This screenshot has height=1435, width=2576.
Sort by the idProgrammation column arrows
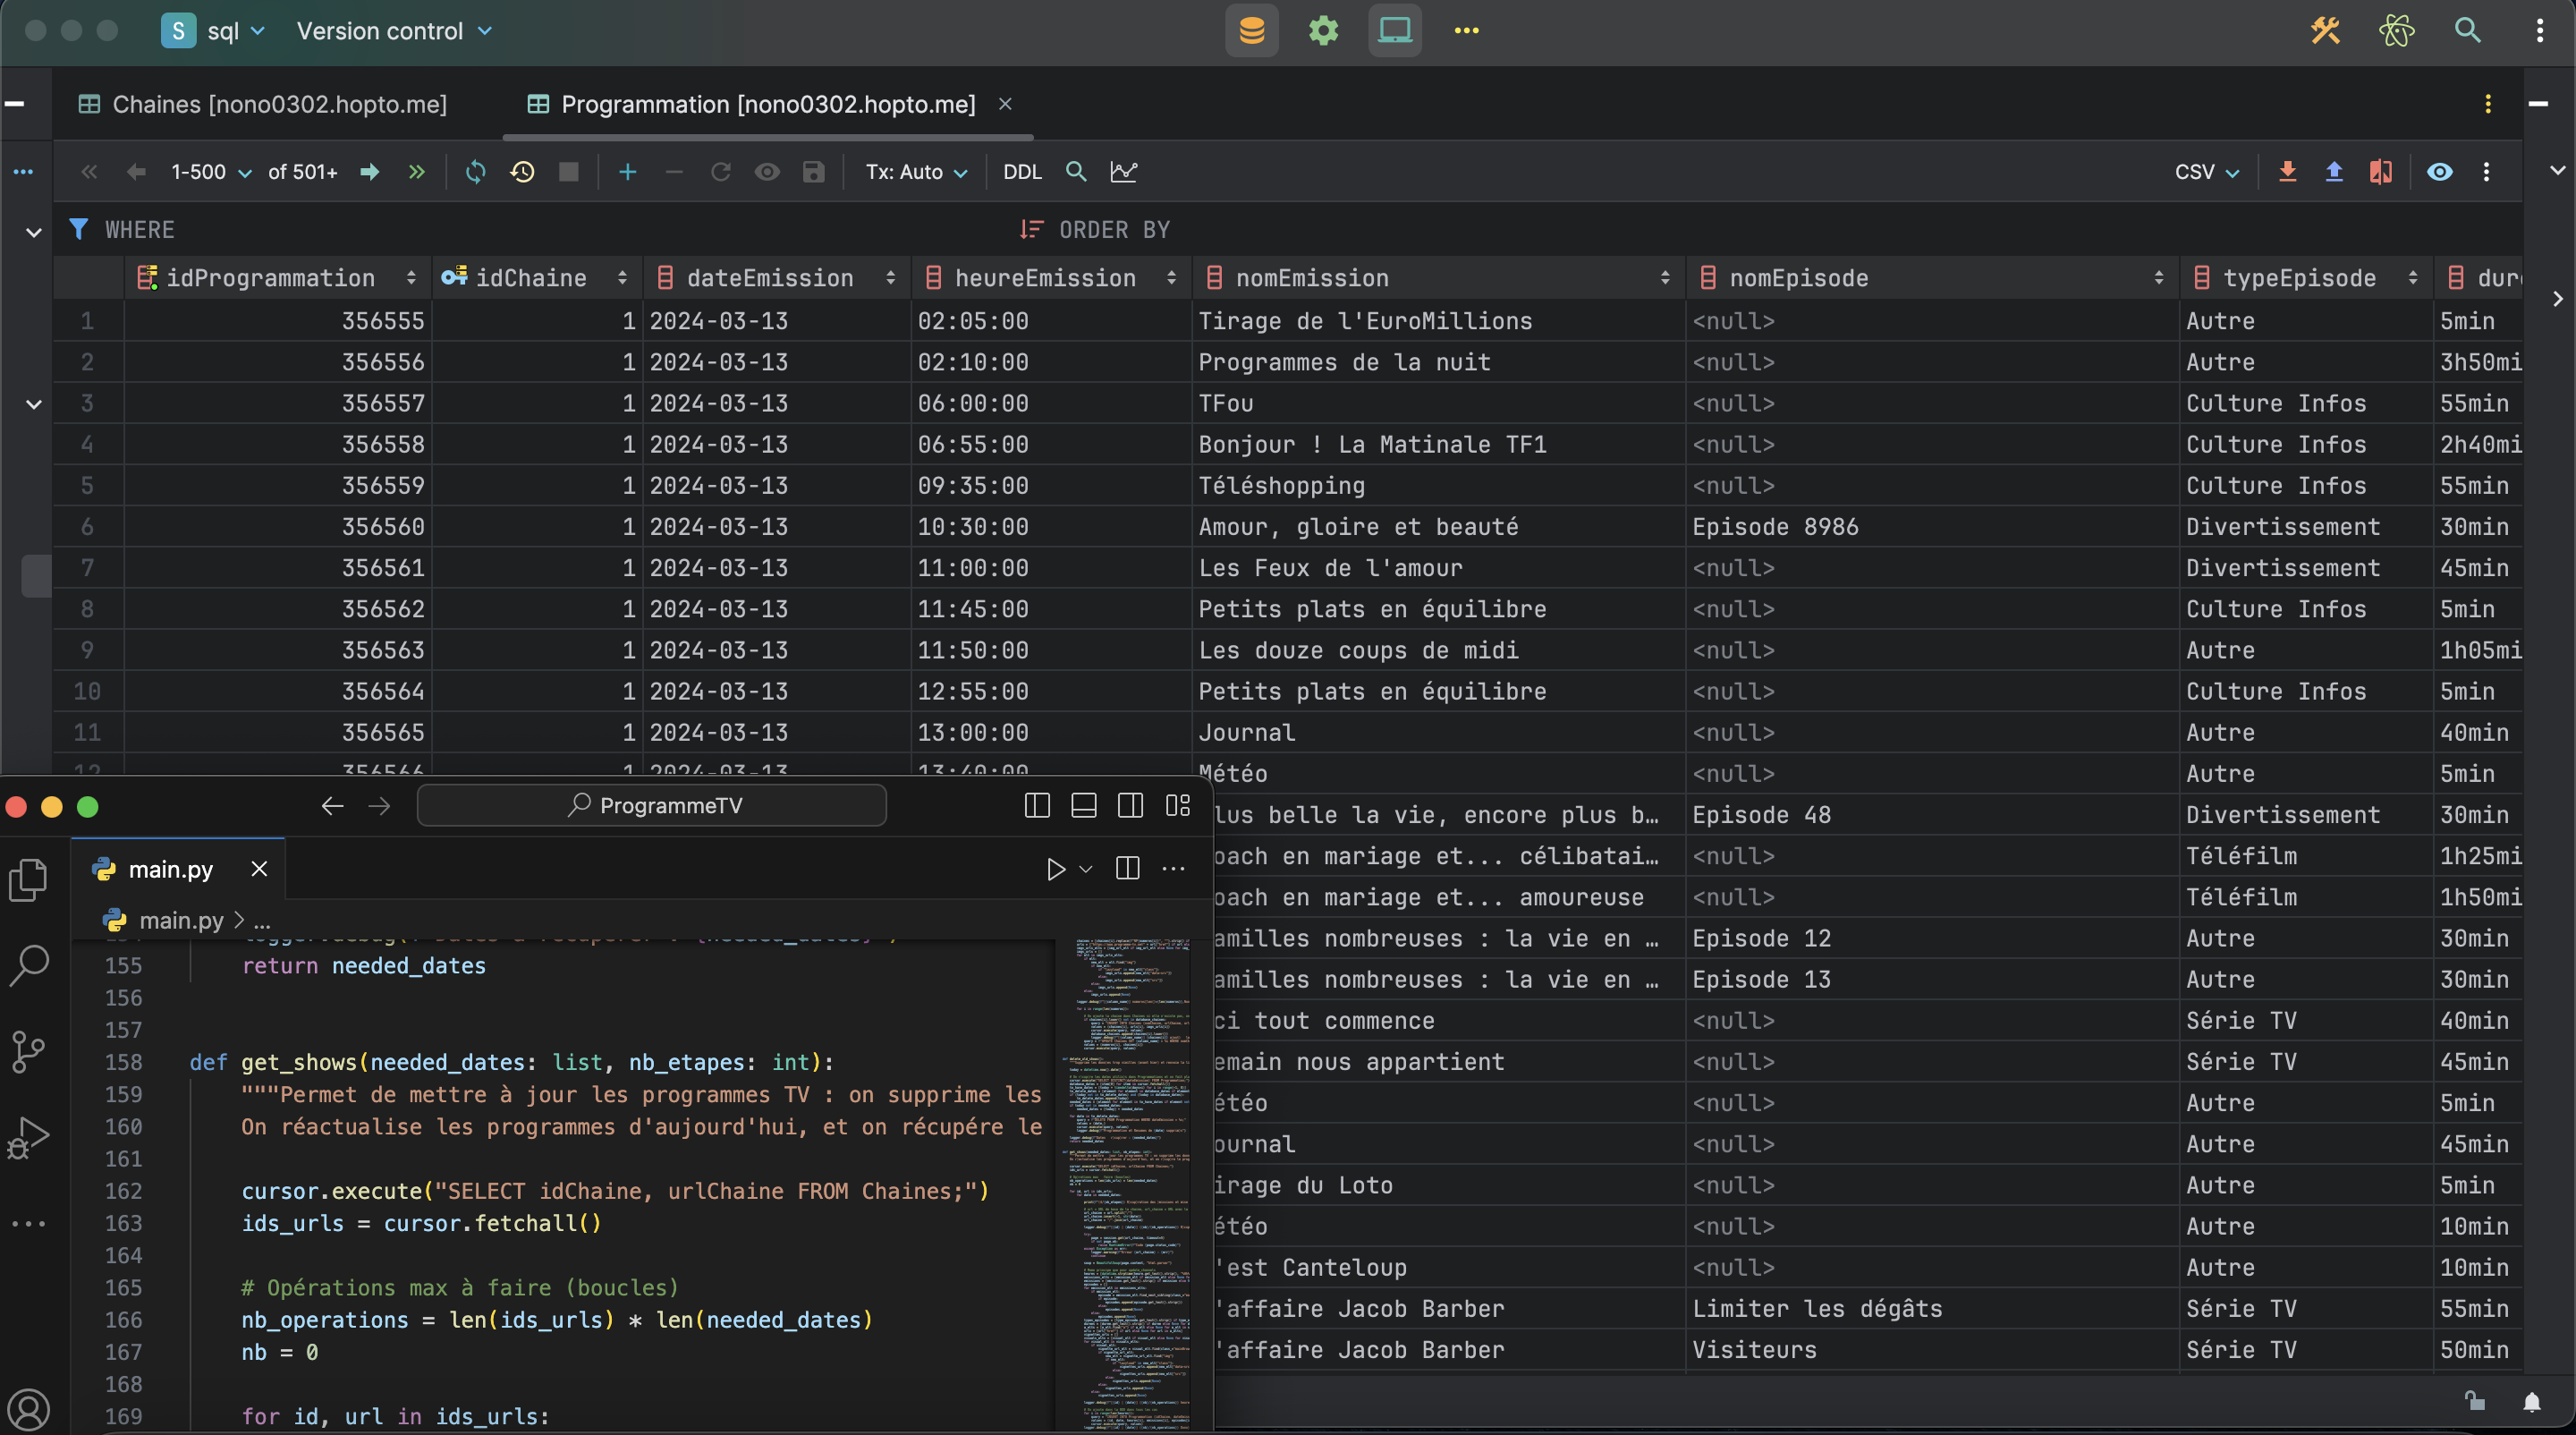pyautogui.click(x=411, y=278)
